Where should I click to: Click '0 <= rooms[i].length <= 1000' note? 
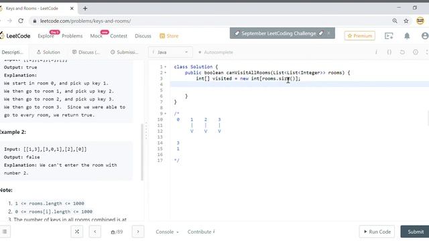click(x=54, y=212)
